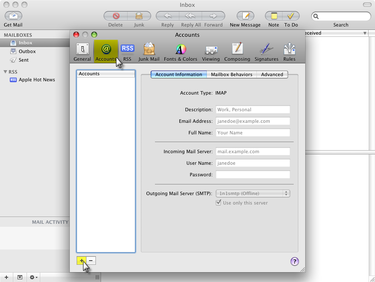Collapse the RSS section triangle

(x=5, y=72)
